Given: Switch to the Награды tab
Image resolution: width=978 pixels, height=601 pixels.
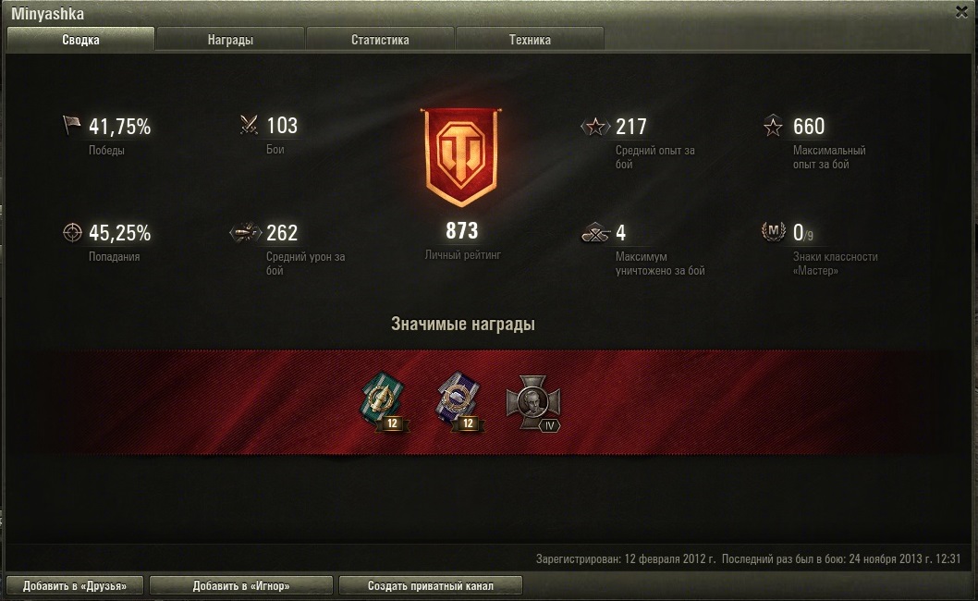Looking at the screenshot, I should point(230,40).
